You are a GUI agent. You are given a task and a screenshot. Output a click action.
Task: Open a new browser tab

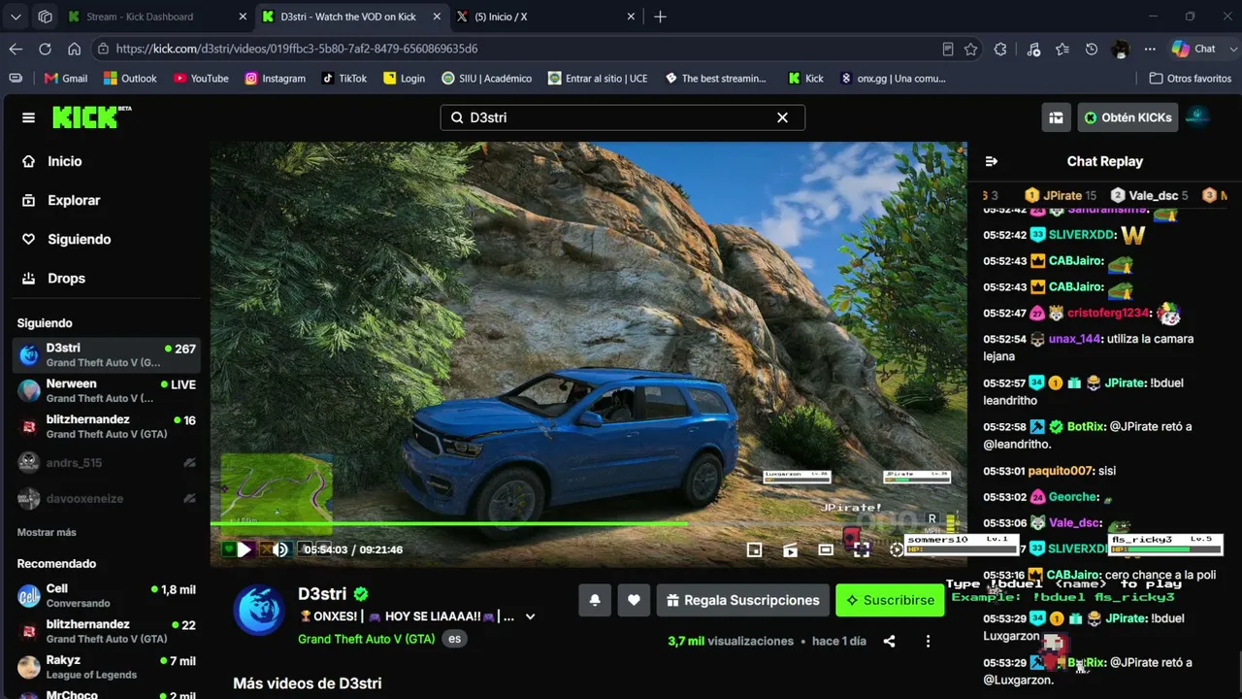pos(660,17)
